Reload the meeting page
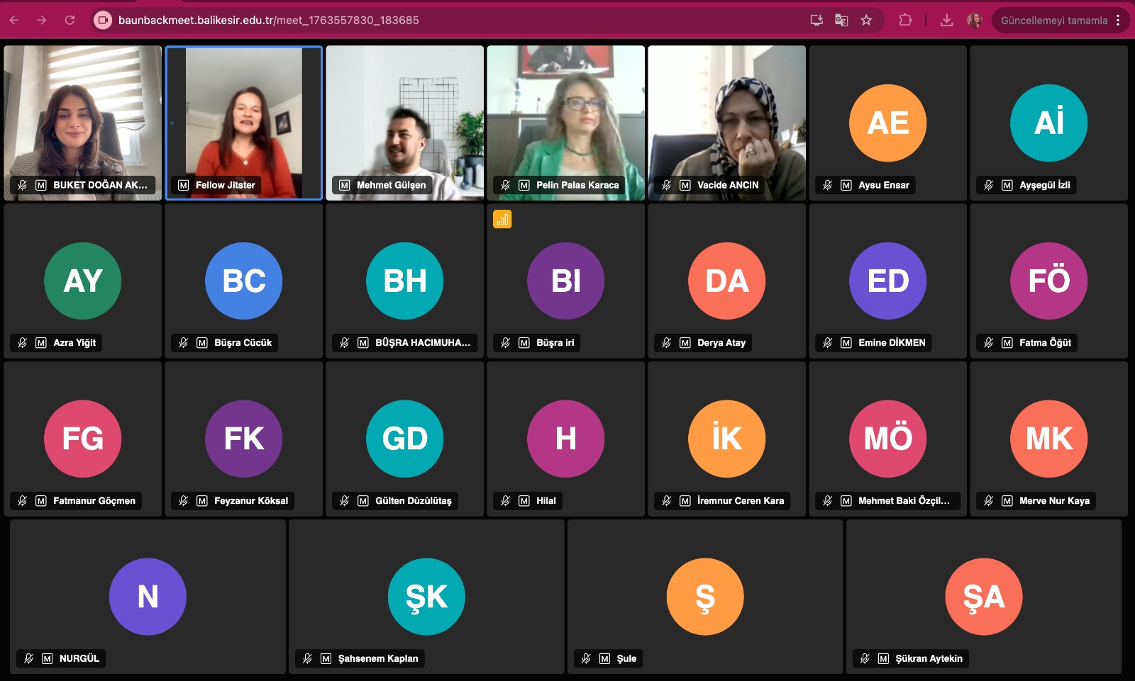 [x=70, y=21]
